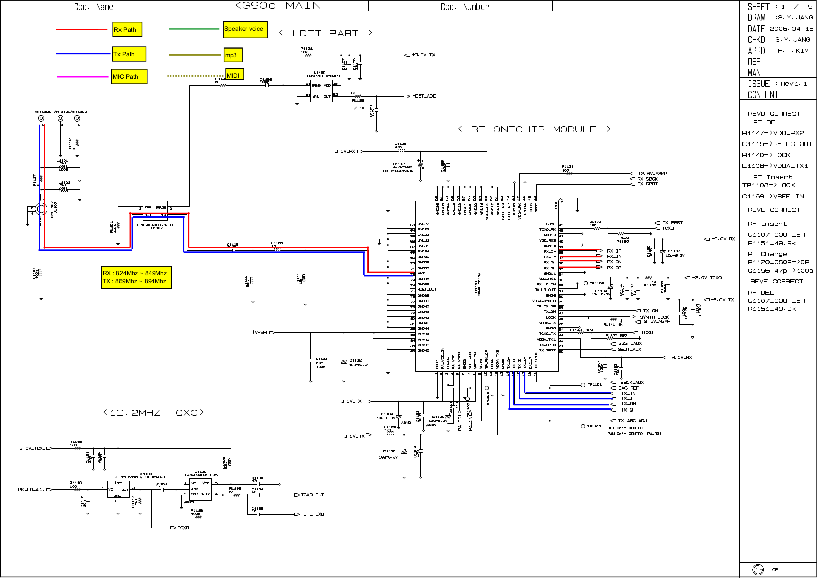Image resolution: width=817 pixels, height=578 pixels.
Task: Select the Speaker voice legend label
Action: point(245,29)
